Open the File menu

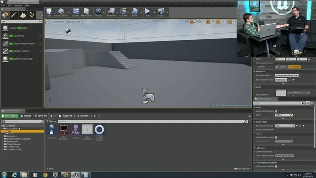point(3,5)
